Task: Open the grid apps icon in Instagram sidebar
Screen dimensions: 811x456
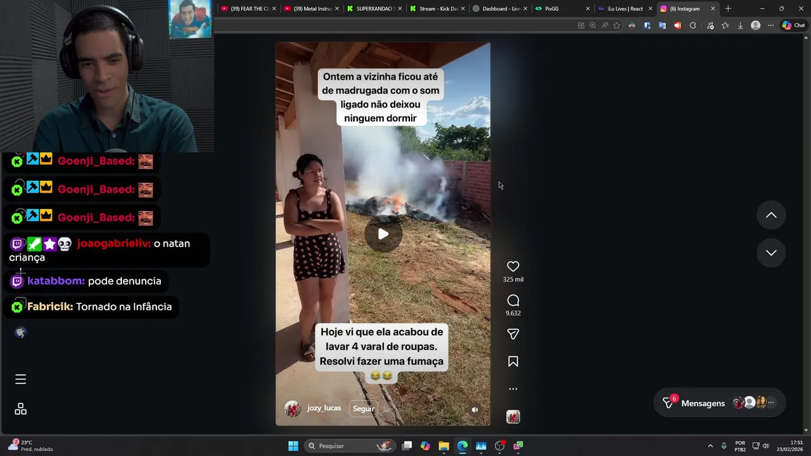Action: pyautogui.click(x=20, y=409)
